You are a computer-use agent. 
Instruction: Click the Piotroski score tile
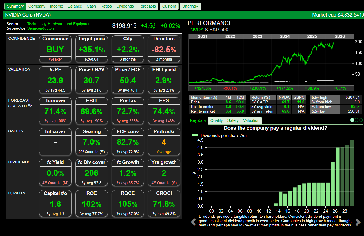[164, 142]
